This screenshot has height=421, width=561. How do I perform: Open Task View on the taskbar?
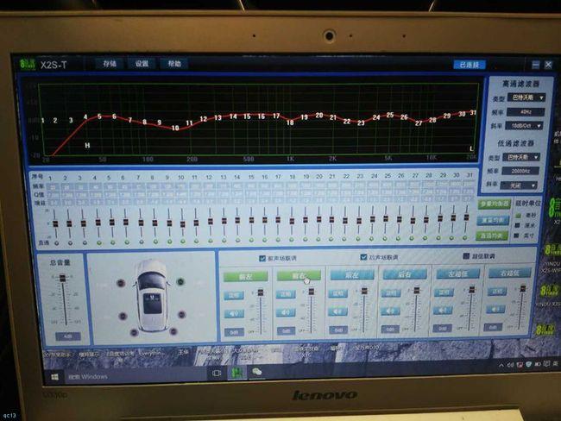tap(217, 374)
